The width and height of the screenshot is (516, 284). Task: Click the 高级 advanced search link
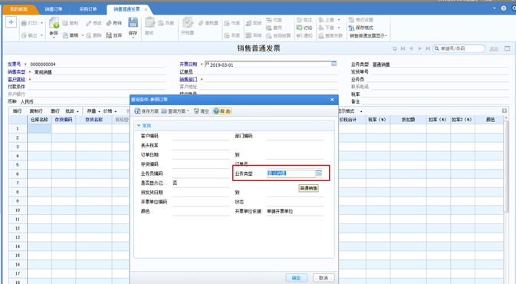494,49
